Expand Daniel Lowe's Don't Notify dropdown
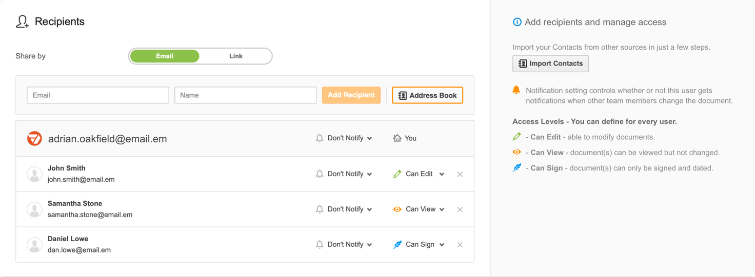The width and height of the screenshot is (755, 277). click(349, 245)
